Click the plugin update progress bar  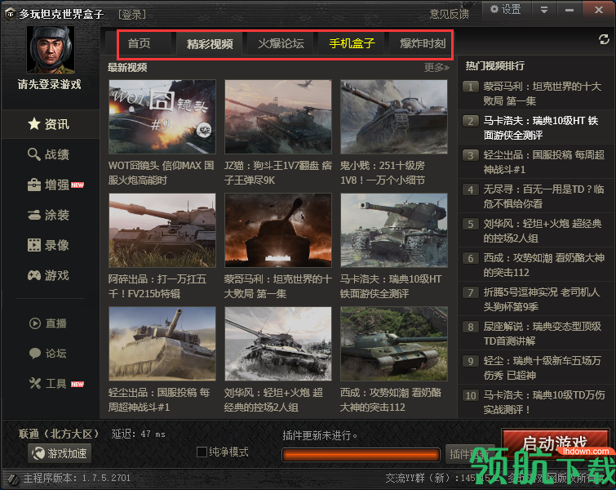(361, 455)
